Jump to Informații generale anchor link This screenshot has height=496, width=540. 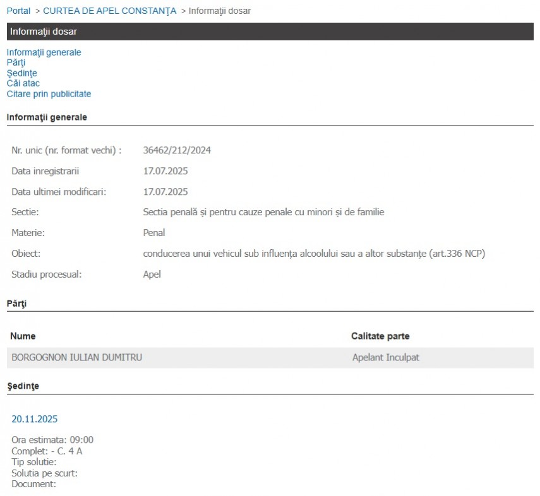tap(44, 52)
